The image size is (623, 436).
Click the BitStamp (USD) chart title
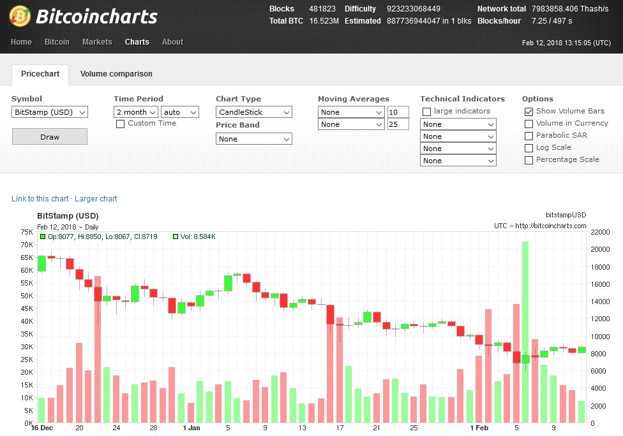pos(68,216)
